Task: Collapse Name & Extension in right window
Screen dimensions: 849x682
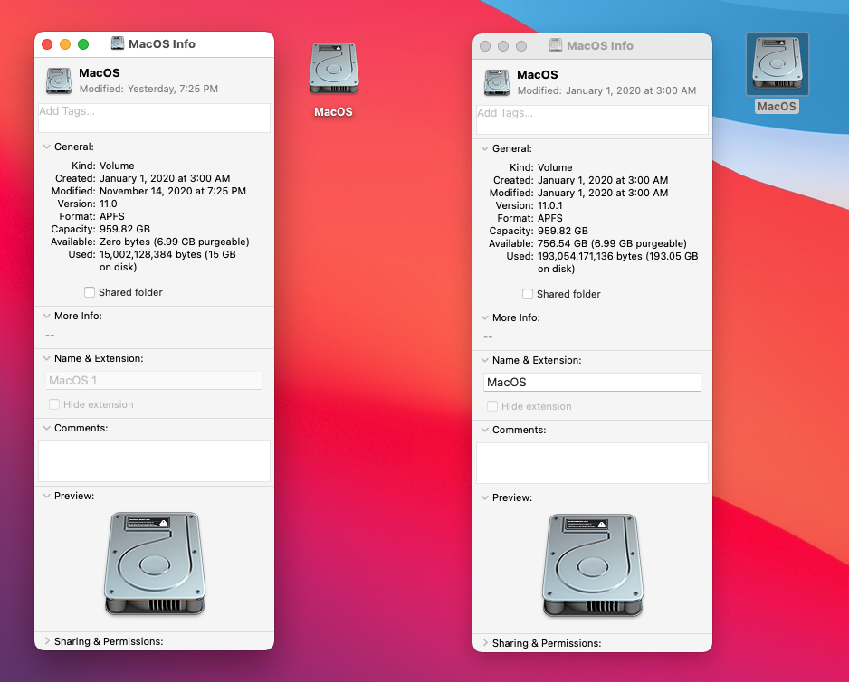Action: (485, 360)
